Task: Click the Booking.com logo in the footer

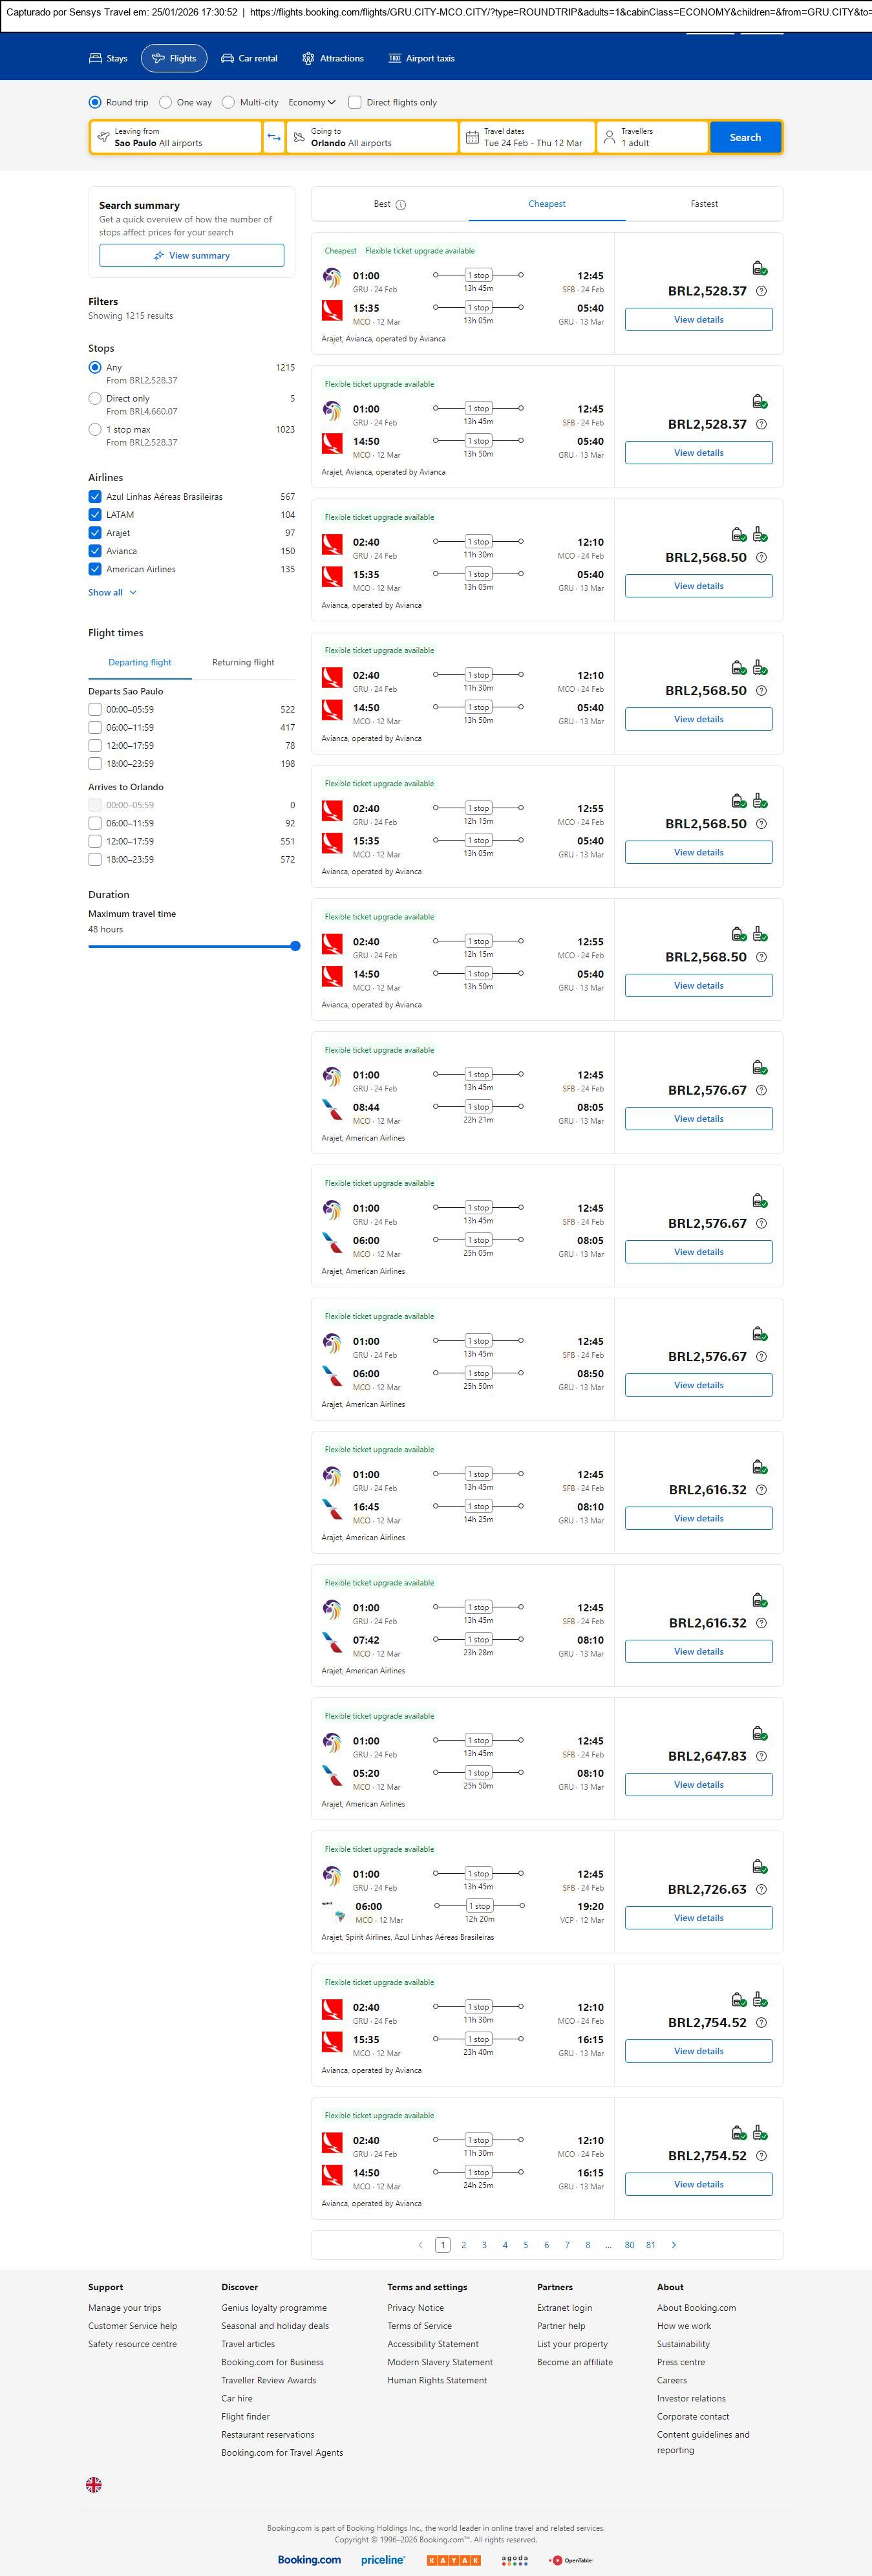Action: [309, 2560]
